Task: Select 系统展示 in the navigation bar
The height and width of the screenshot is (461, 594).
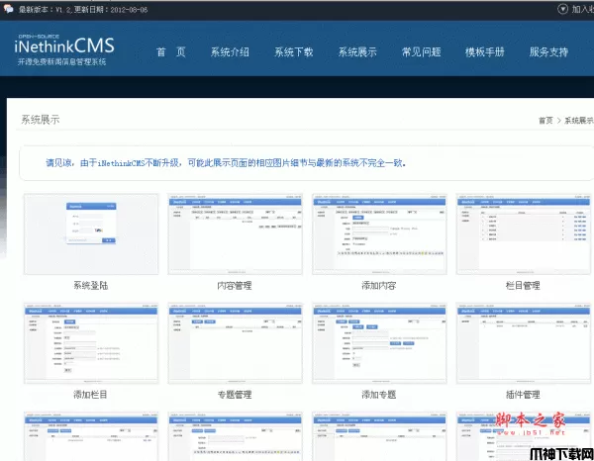Action: click(357, 51)
